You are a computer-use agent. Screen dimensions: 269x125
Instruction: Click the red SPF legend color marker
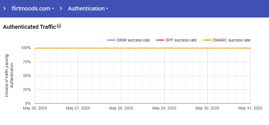pyautogui.click(x=160, y=40)
